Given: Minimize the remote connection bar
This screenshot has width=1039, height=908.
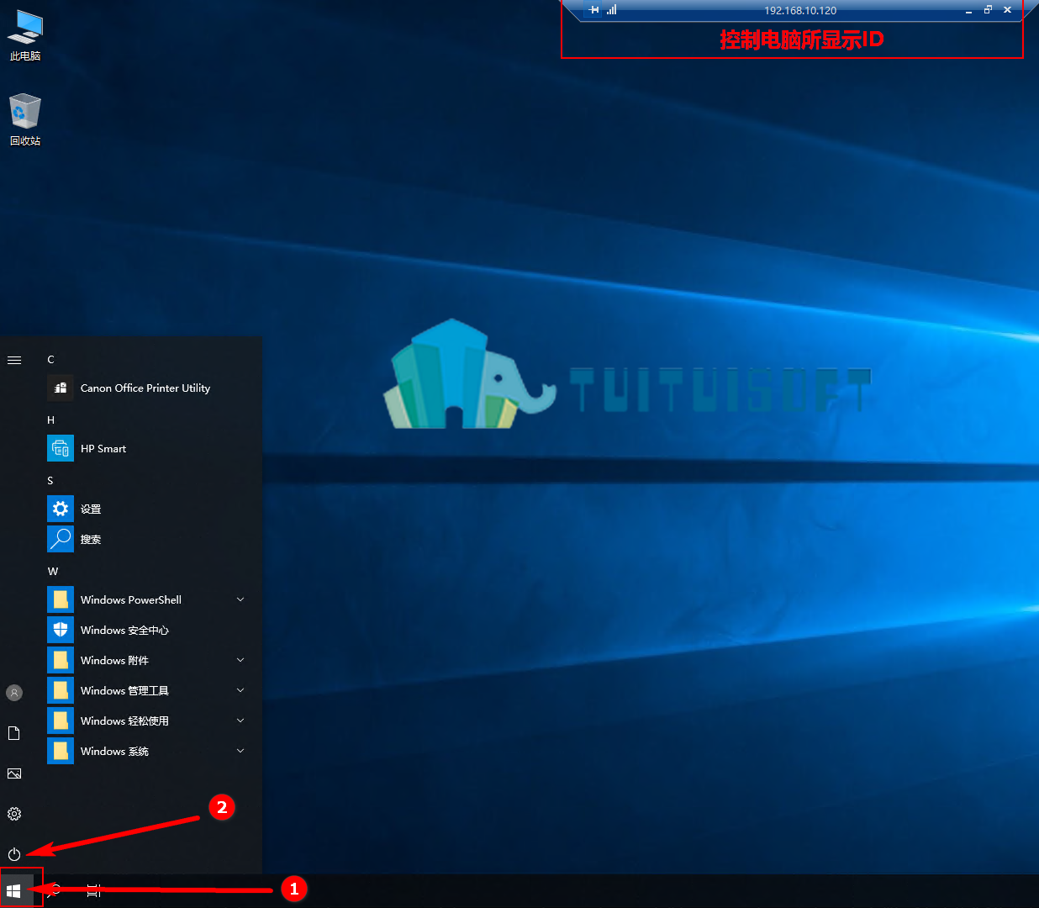Looking at the screenshot, I should click(x=968, y=11).
